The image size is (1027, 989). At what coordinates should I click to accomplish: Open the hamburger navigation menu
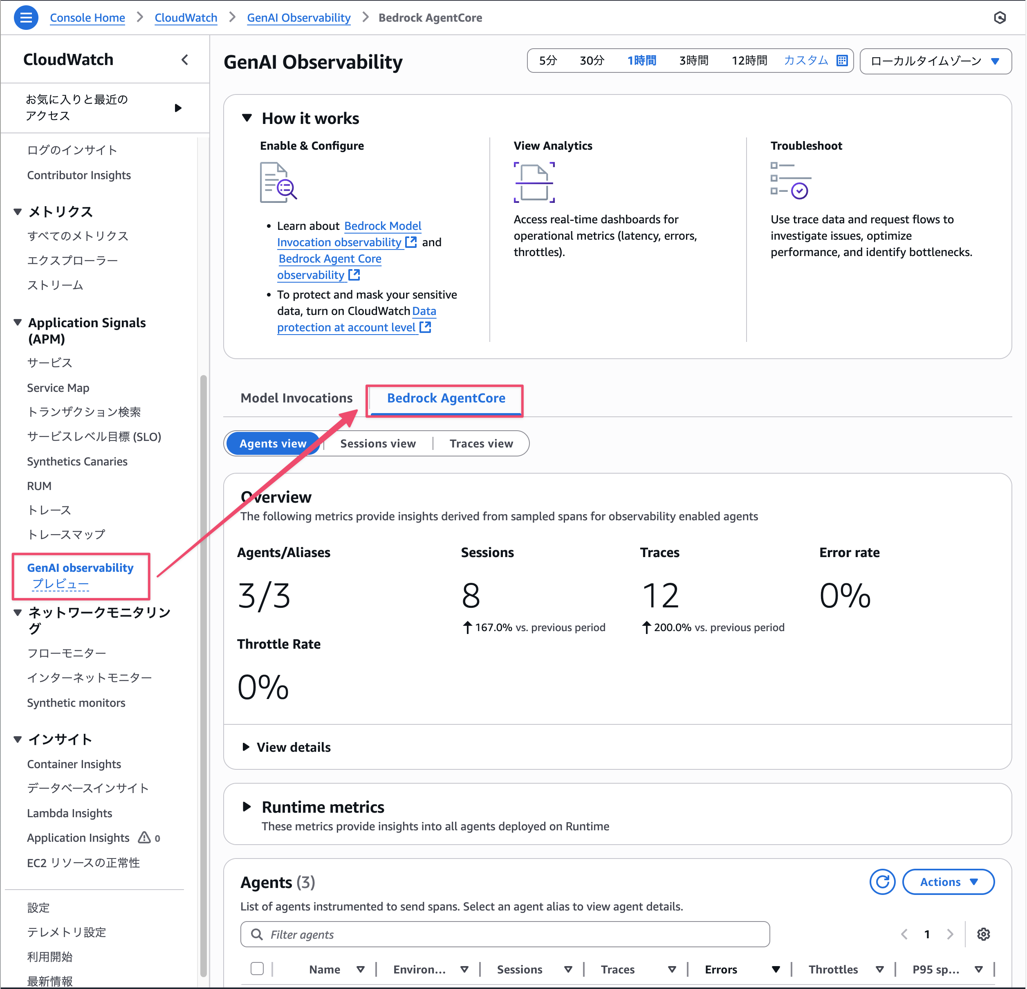click(x=26, y=18)
